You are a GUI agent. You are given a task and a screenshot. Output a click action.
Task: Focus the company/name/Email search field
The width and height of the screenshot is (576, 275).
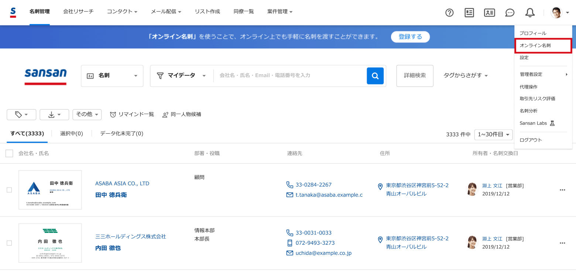290,76
